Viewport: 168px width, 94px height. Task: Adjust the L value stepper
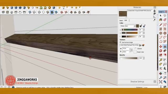click(x=144, y=37)
